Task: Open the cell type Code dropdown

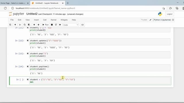Action: (x=71, y=25)
